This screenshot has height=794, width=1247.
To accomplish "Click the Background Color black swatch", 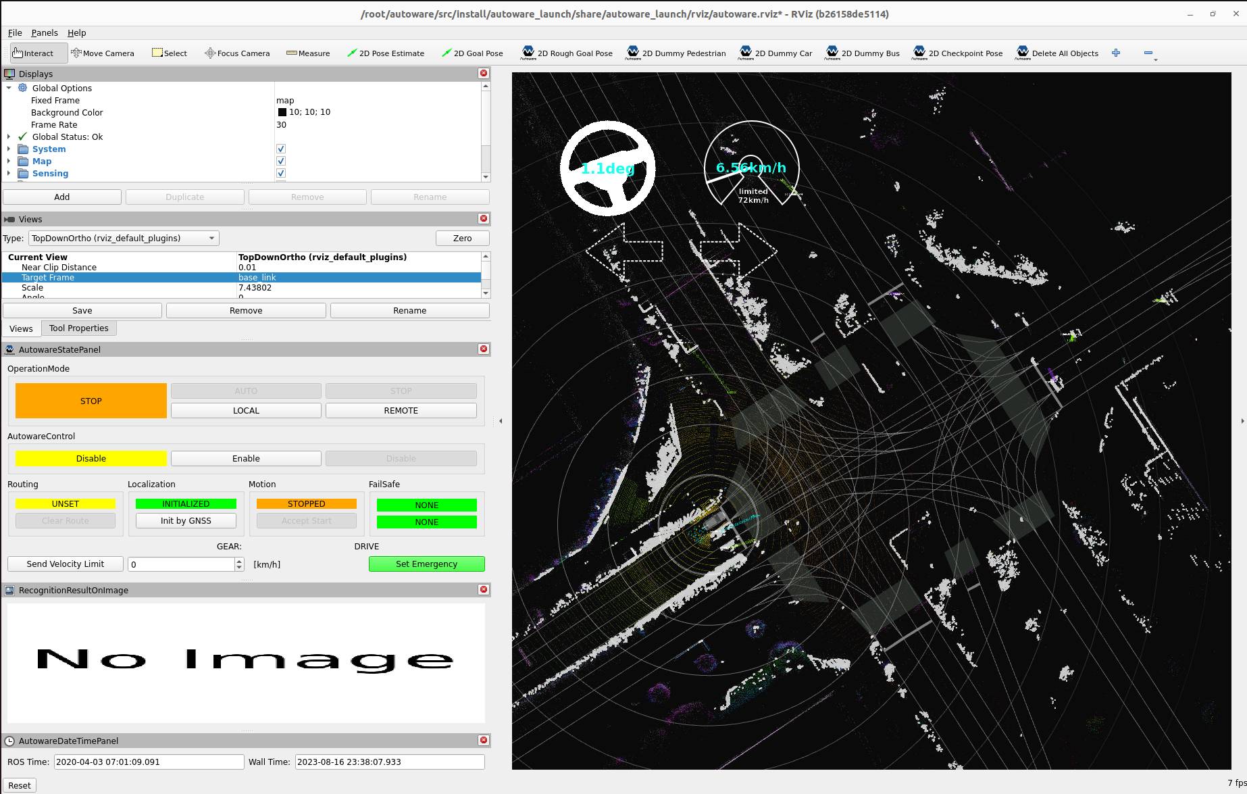I will point(282,112).
